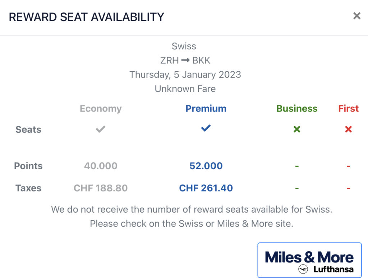Open the Miles & More booking button
The image size is (368, 280).
point(309,260)
